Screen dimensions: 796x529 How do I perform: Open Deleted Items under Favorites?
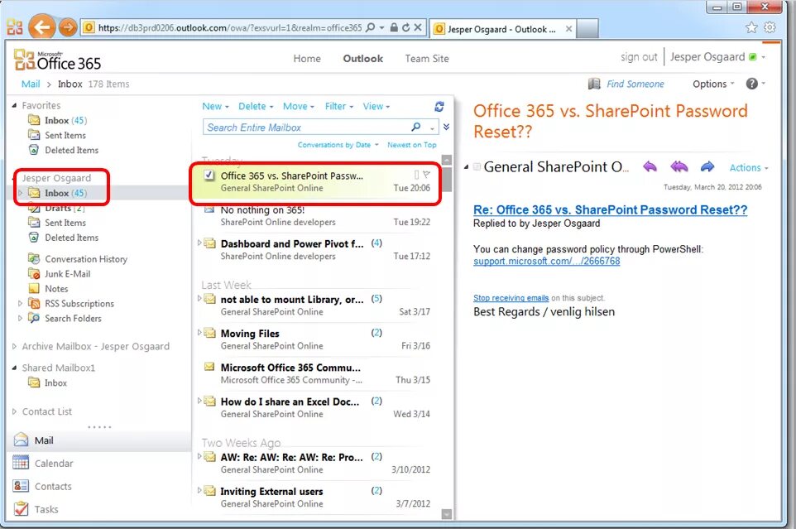click(72, 151)
